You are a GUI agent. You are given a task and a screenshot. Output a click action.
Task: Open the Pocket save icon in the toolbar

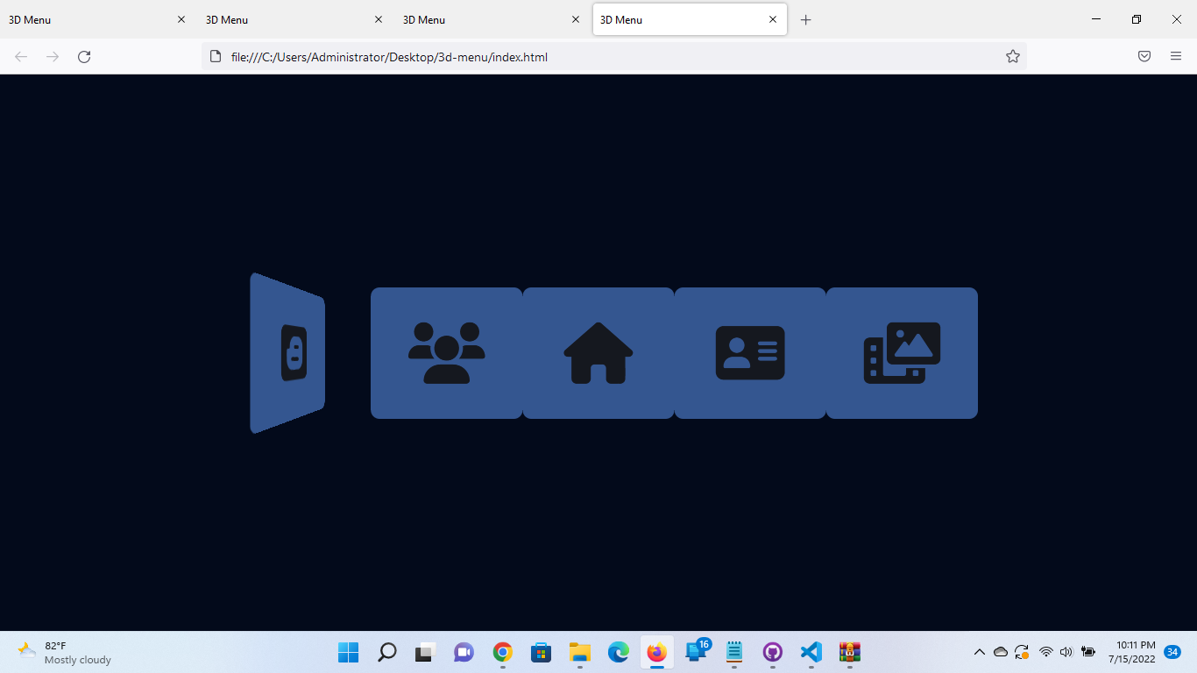[x=1144, y=55]
